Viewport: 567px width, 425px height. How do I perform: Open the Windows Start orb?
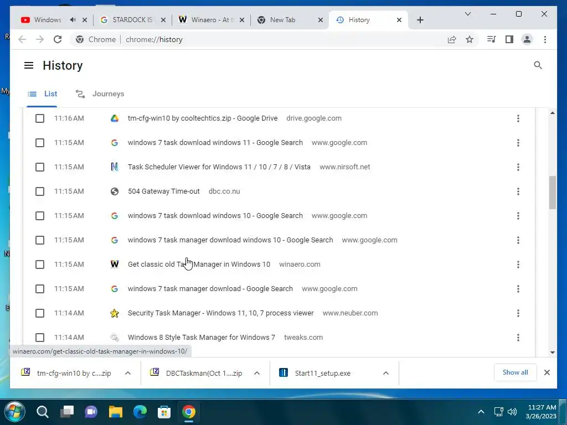[x=14, y=412]
